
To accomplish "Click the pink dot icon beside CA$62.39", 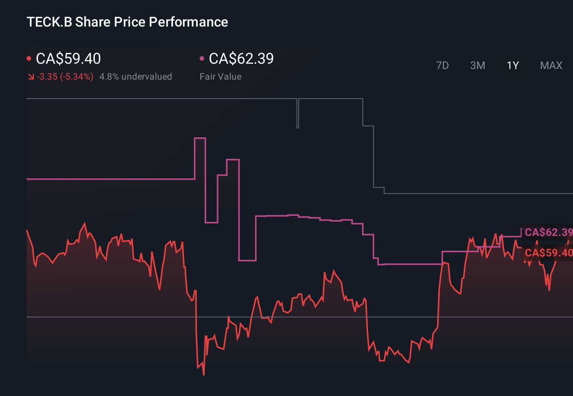I will point(202,58).
